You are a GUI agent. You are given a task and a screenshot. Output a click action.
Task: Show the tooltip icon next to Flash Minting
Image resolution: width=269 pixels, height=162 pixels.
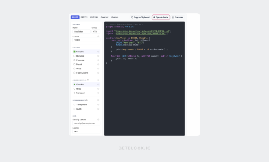point(98,73)
